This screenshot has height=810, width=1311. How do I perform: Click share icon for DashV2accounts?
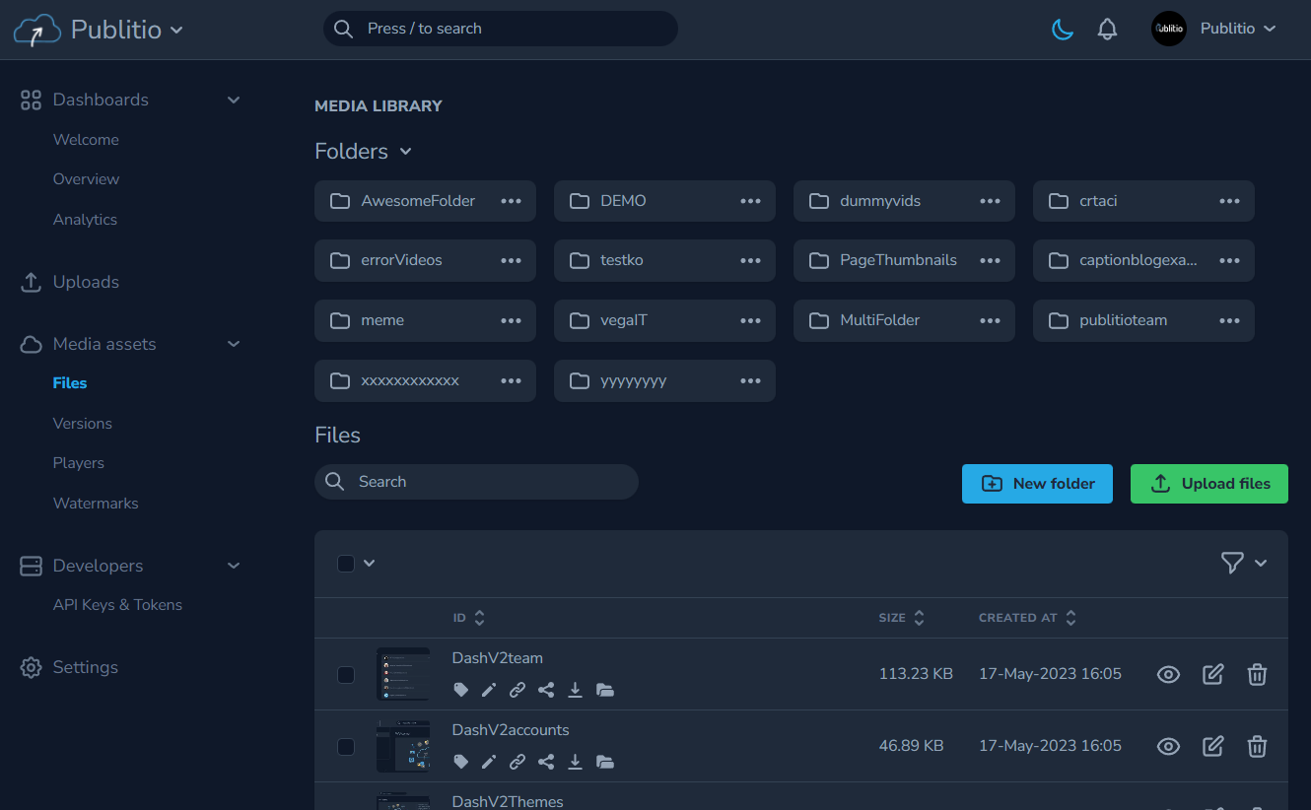(546, 762)
